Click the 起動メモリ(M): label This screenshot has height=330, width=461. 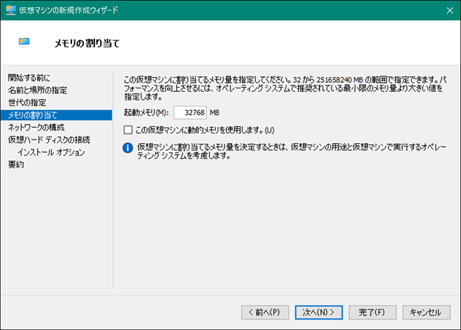click(x=146, y=112)
